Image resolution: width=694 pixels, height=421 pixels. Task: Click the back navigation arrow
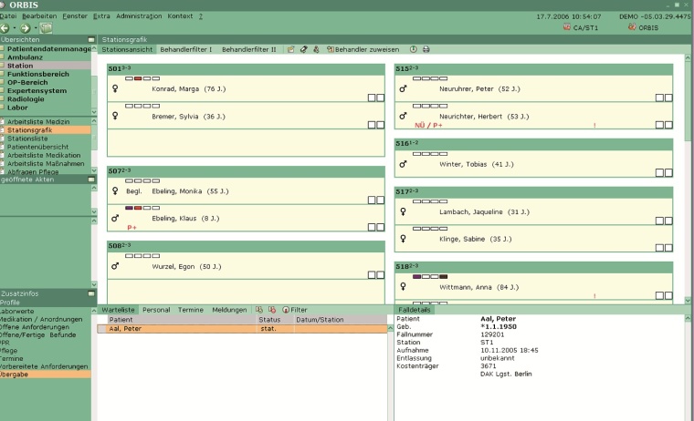coord(6,28)
